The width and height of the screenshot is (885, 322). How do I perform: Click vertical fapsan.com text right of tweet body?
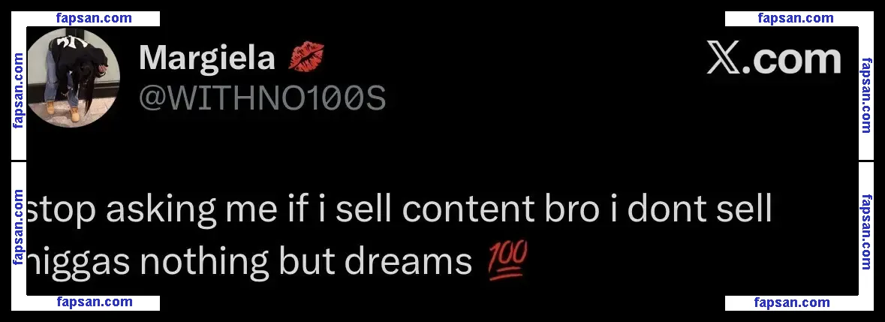tap(866, 232)
